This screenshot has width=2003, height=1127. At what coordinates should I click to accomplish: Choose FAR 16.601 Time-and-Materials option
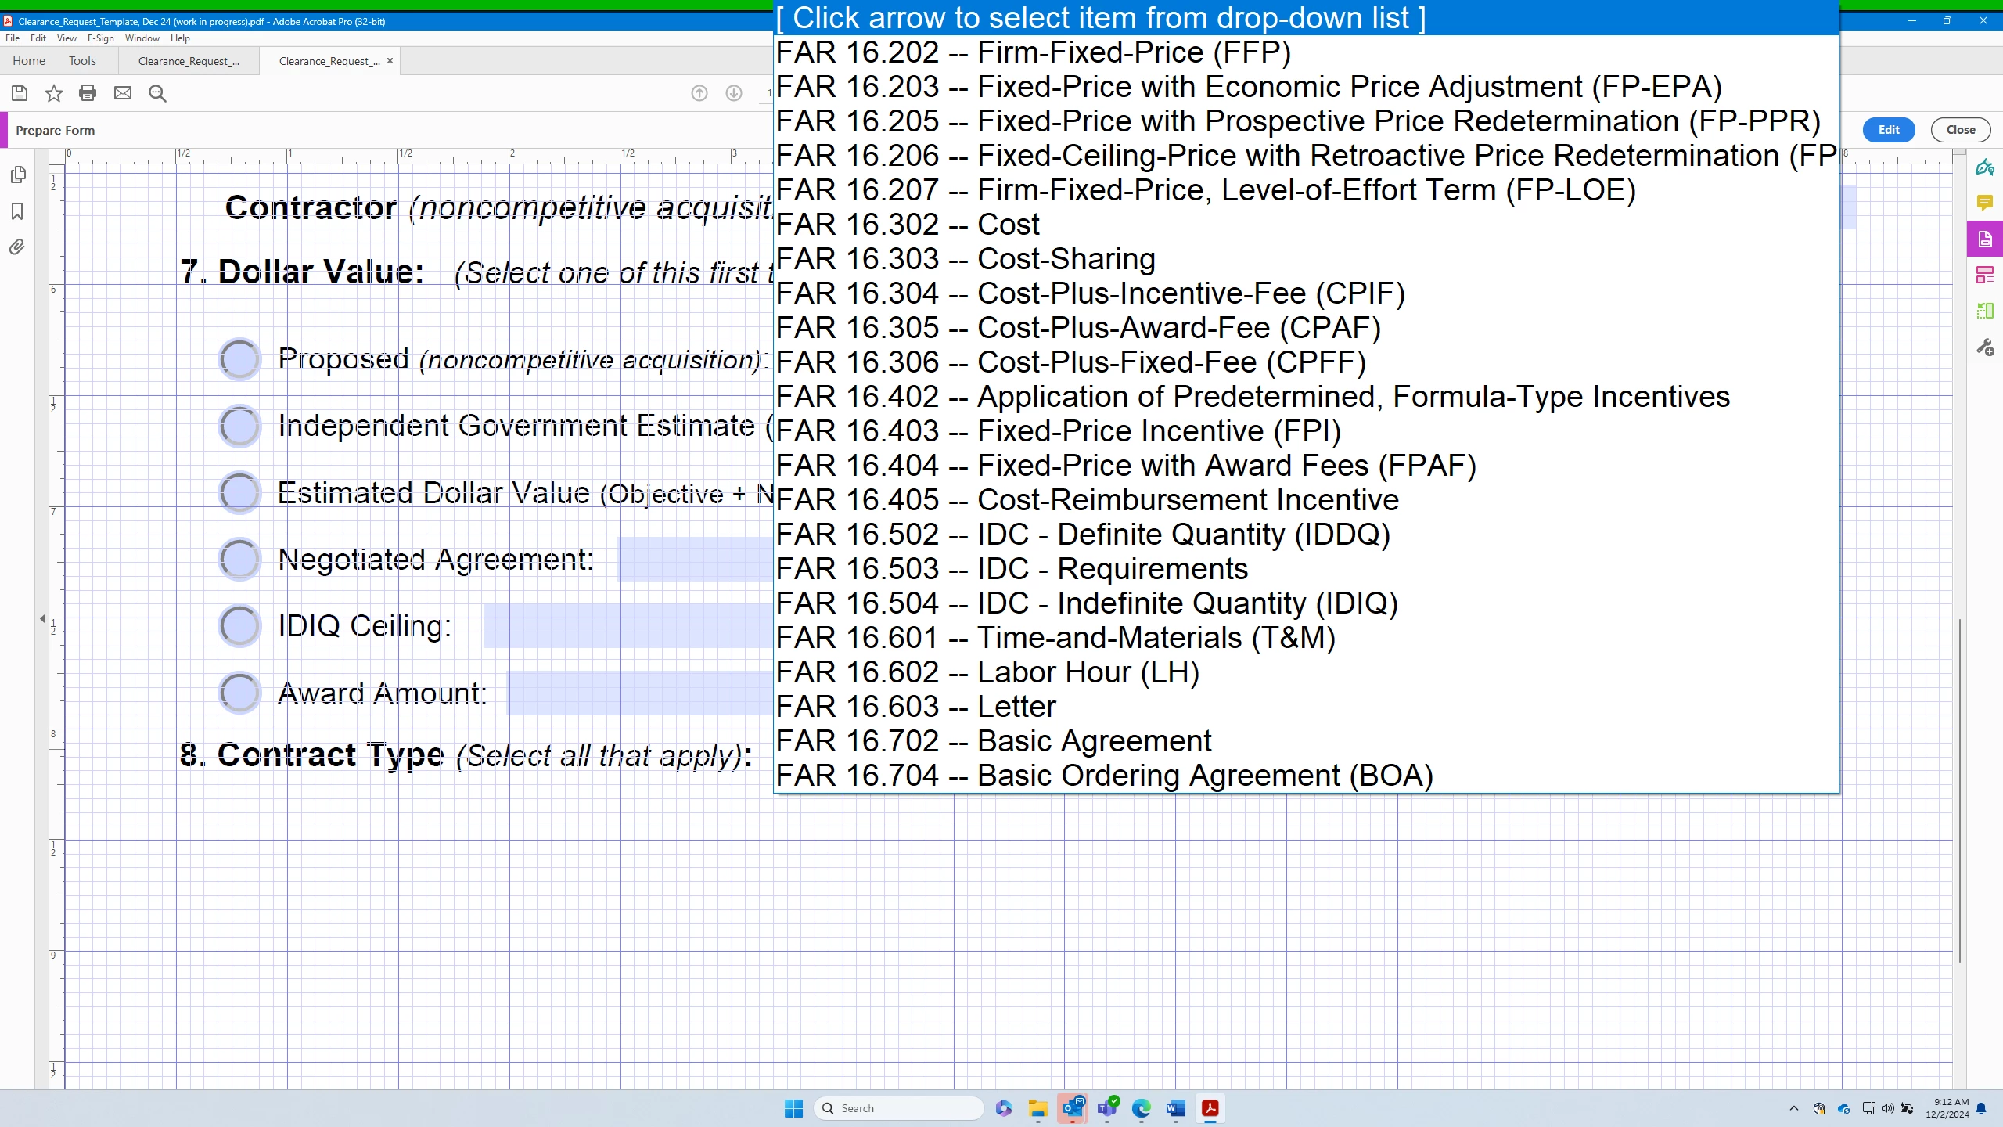point(1055,638)
